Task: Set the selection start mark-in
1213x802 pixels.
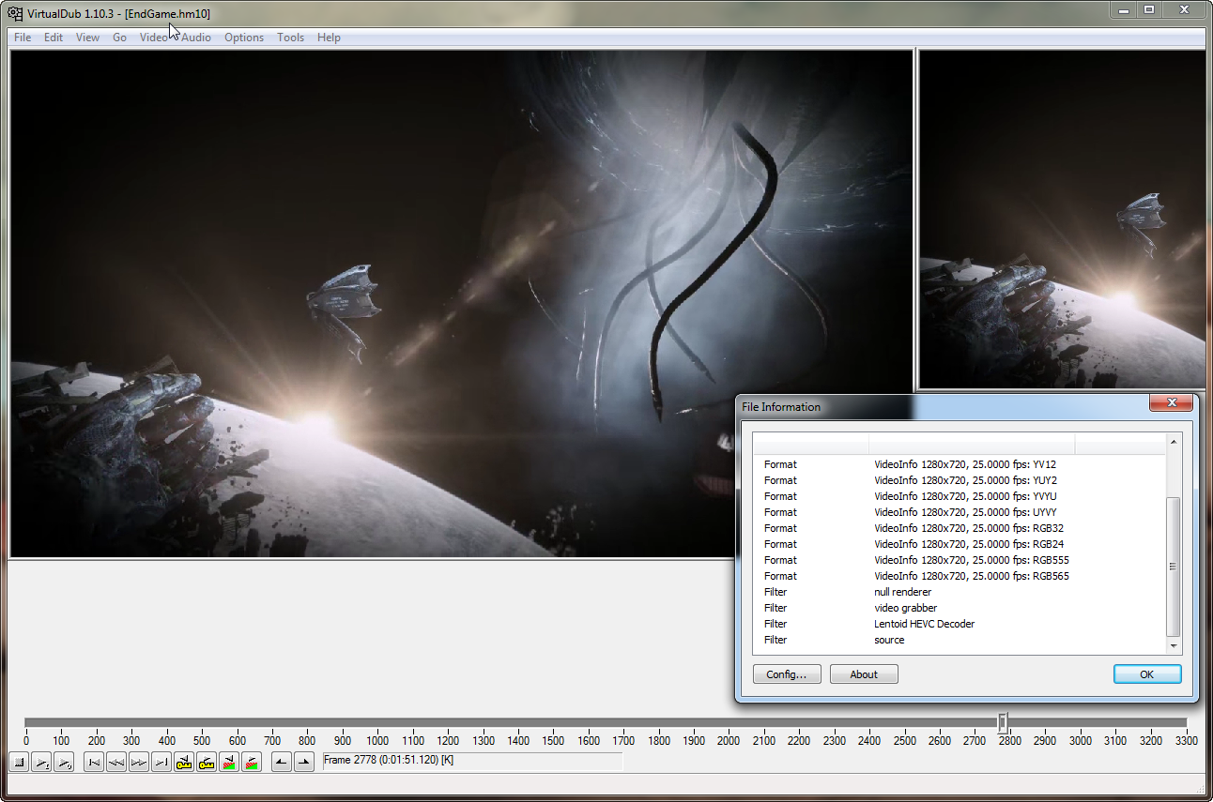Action: coord(282,763)
